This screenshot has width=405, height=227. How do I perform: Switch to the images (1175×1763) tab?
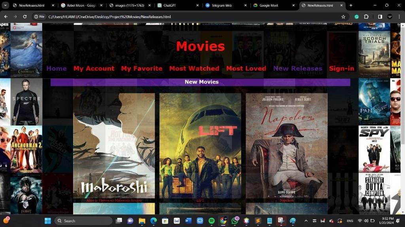click(129, 5)
